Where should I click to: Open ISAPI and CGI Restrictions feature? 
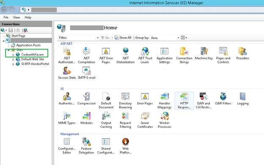click(203, 100)
